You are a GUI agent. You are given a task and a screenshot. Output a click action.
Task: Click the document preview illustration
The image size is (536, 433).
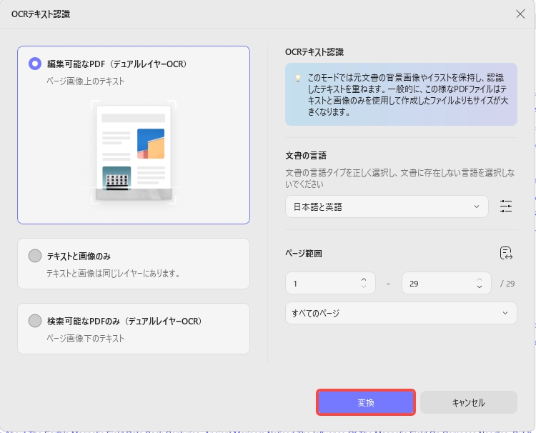(x=134, y=152)
